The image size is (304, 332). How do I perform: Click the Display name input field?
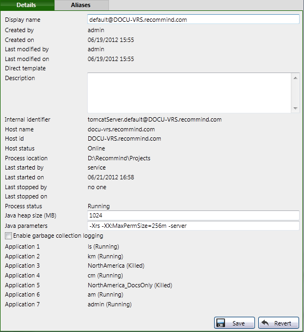tap(193, 20)
